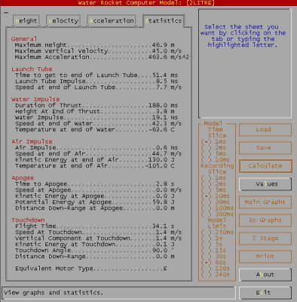Click the Calculate button
This screenshot has width=297, height=302.
[x=265, y=166]
